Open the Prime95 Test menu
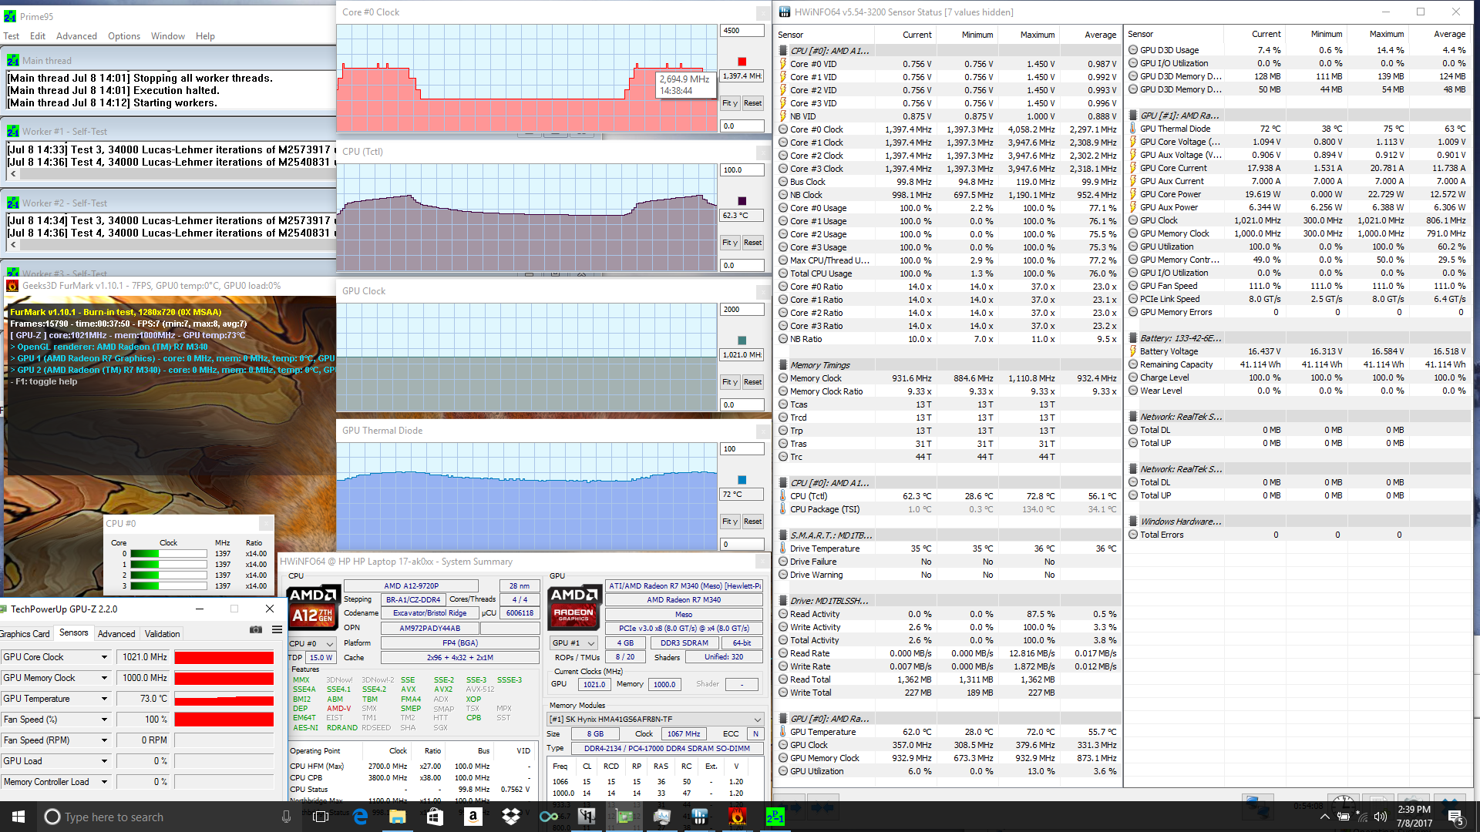The height and width of the screenshot is (832, 1480). (x=12, y=36)
